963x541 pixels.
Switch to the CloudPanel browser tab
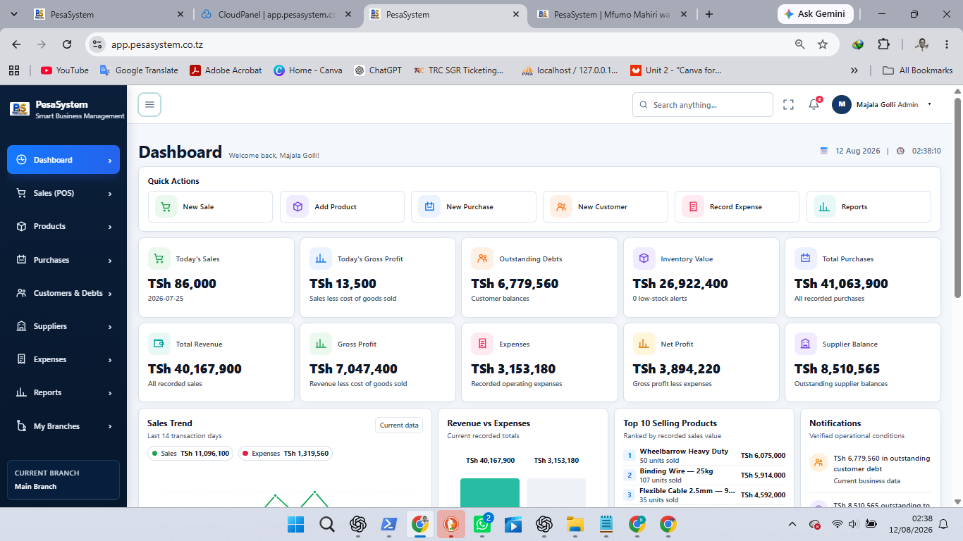(x=276, y=14)
